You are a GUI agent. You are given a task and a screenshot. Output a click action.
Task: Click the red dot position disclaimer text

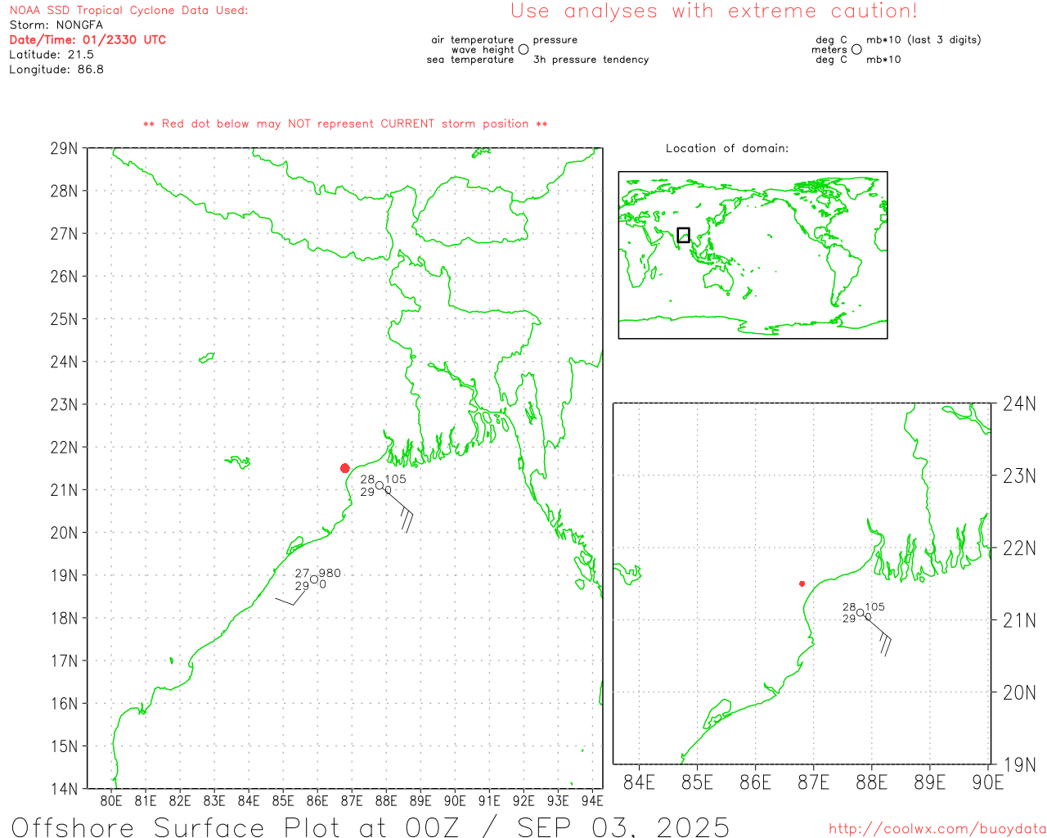[x=345, y=124]
